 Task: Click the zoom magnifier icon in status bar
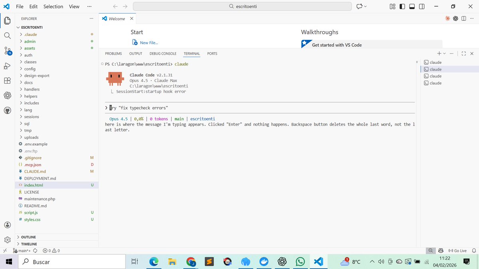click(x=431, y=251)
